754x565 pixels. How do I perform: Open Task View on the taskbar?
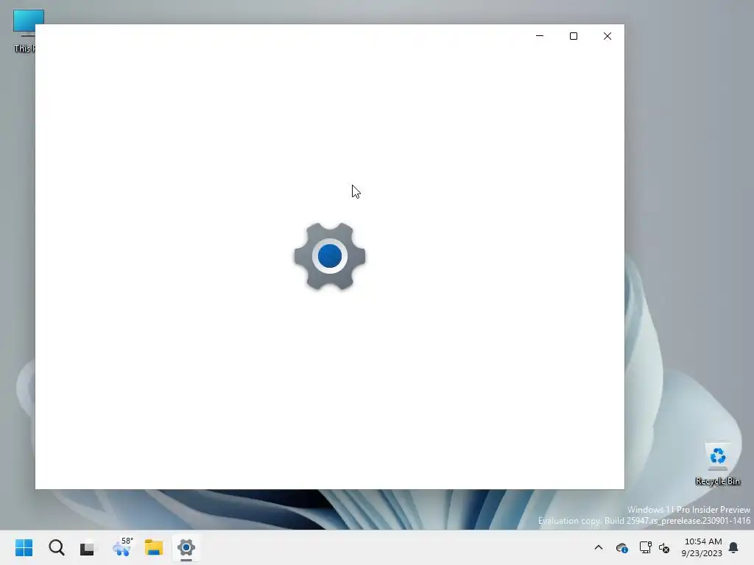click(x=88, y=547)
